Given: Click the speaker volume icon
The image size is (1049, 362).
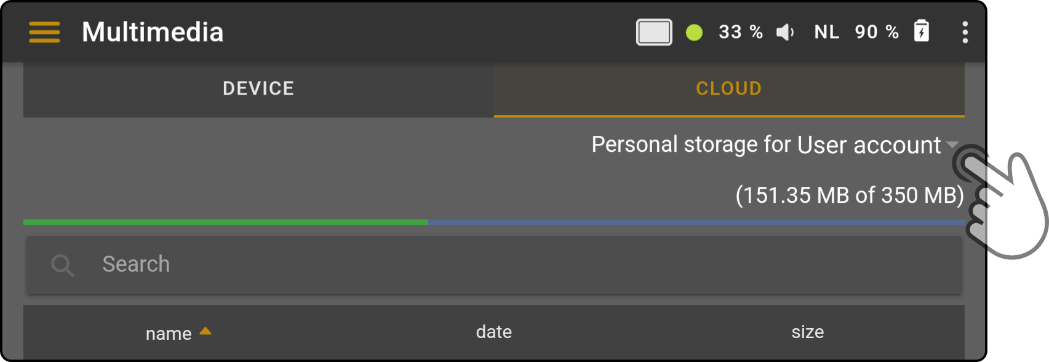Looking at the screenshot, I should pos(785,32).
